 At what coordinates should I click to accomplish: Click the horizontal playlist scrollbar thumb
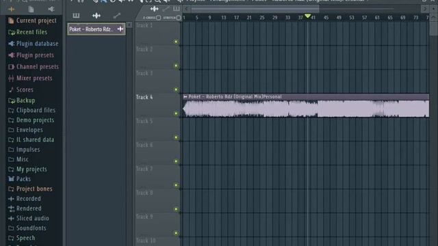[255, 9]
